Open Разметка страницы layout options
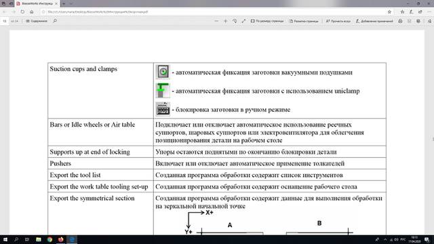 pos(304,21)
